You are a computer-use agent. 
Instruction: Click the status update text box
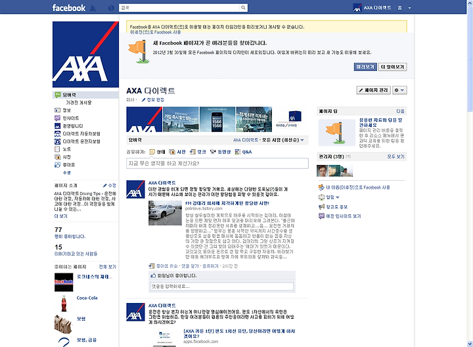pos(217,163)
